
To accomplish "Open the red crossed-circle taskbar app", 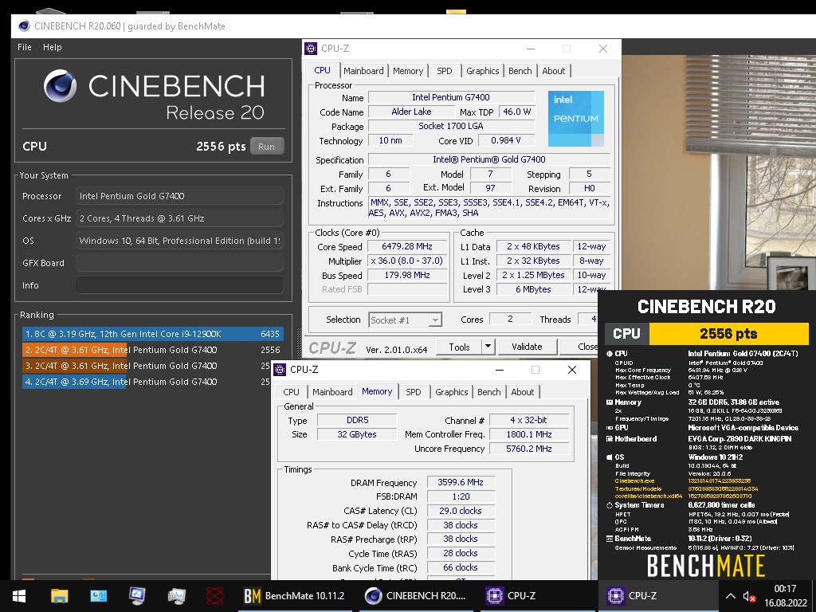I will pyautogui.click(x=214, y=596).
